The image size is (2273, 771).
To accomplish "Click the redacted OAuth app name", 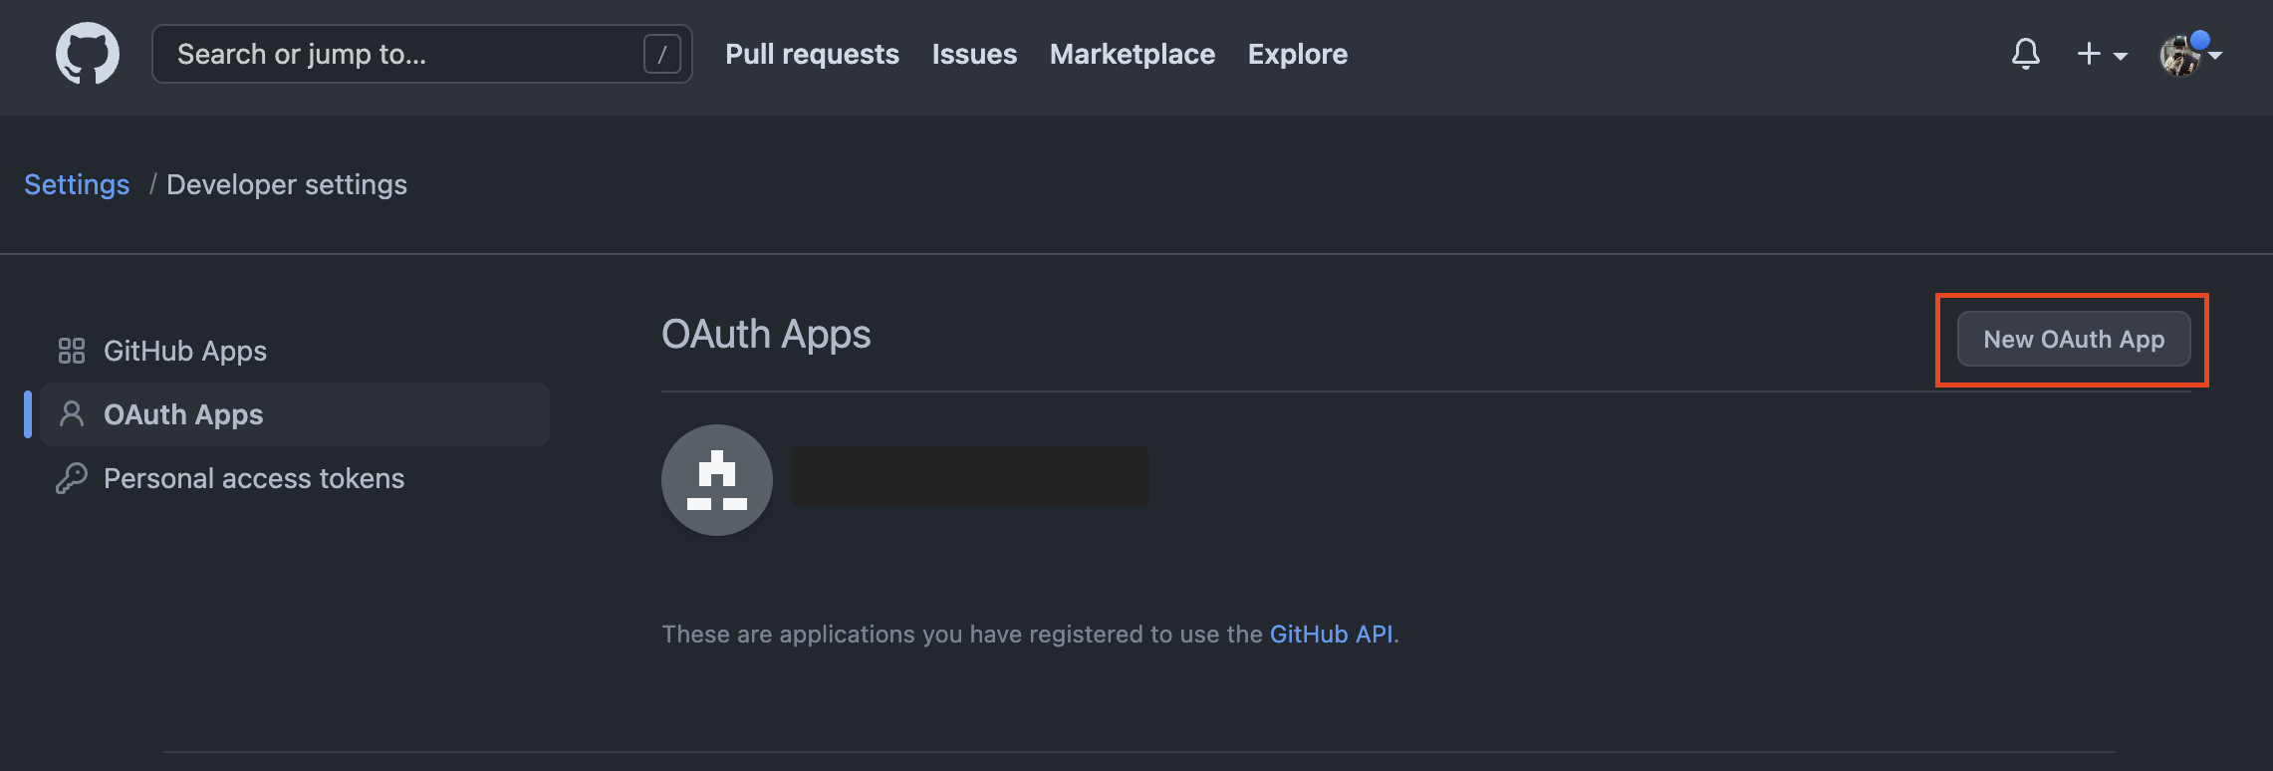I will pyautogui.click(x=970, y=476).
